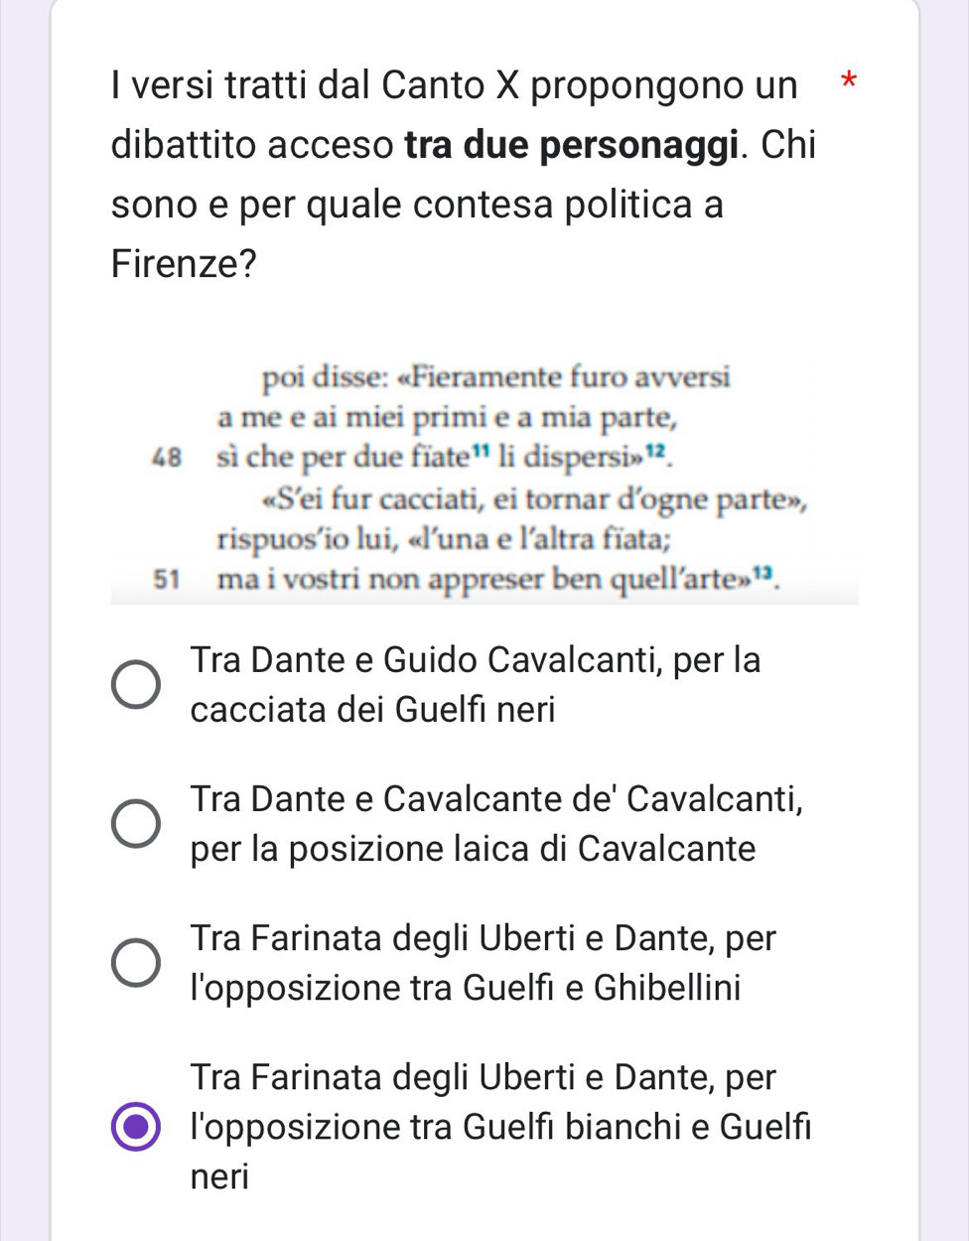Select the Guelfi e Ghibellini radio button
Viewport: 969px width, 1241px height.
[x=135, y=962]
